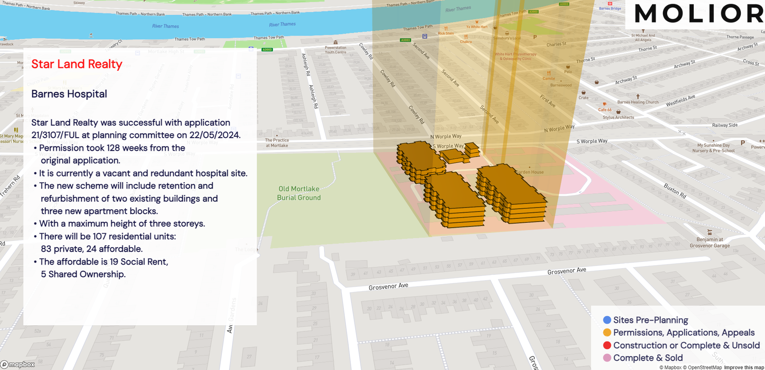Click the Star Land Realty heading
765x370 pixels.
click(x=77, y=64)
